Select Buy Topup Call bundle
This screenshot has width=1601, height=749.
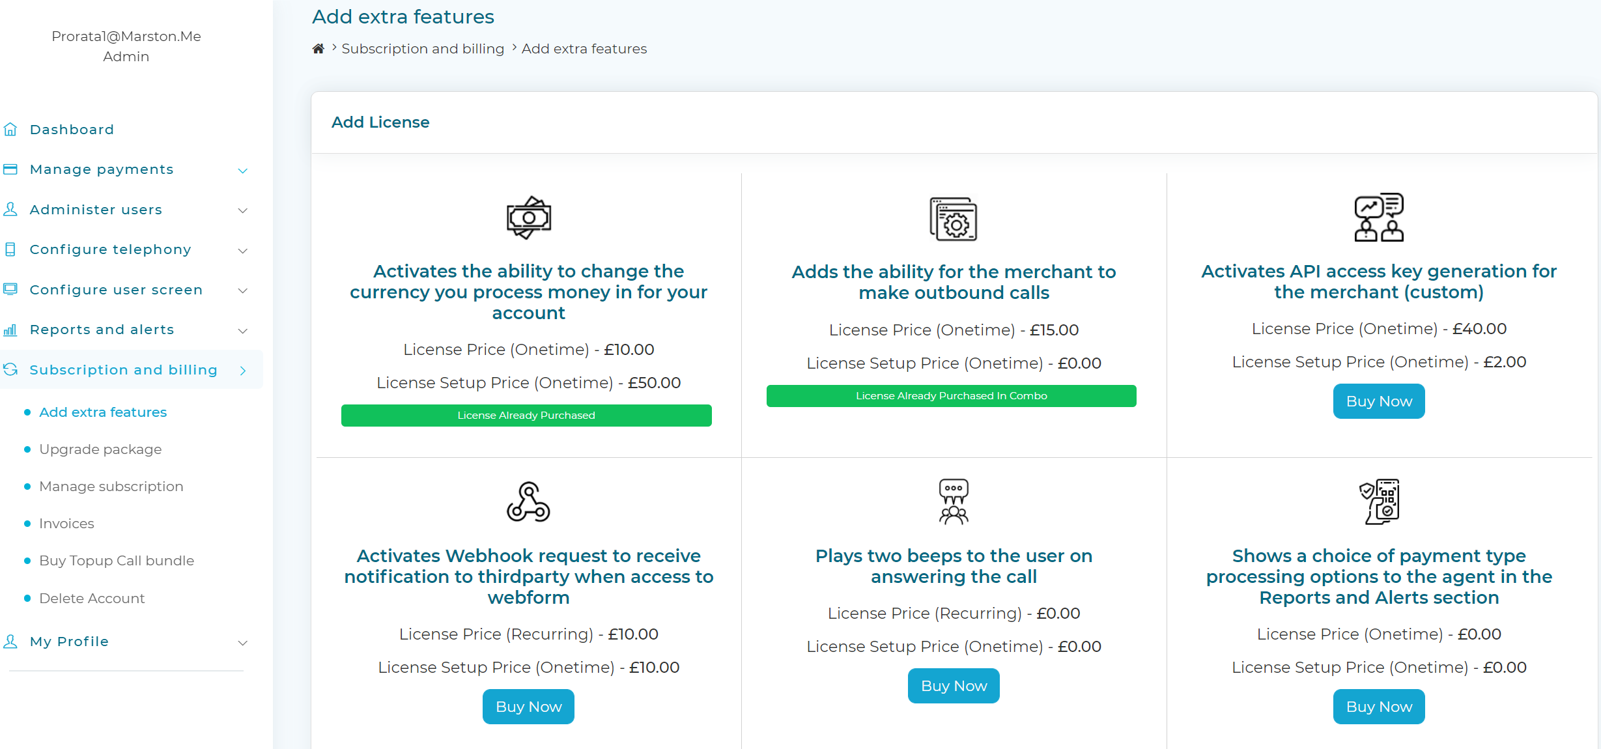[x=117, y=561]
